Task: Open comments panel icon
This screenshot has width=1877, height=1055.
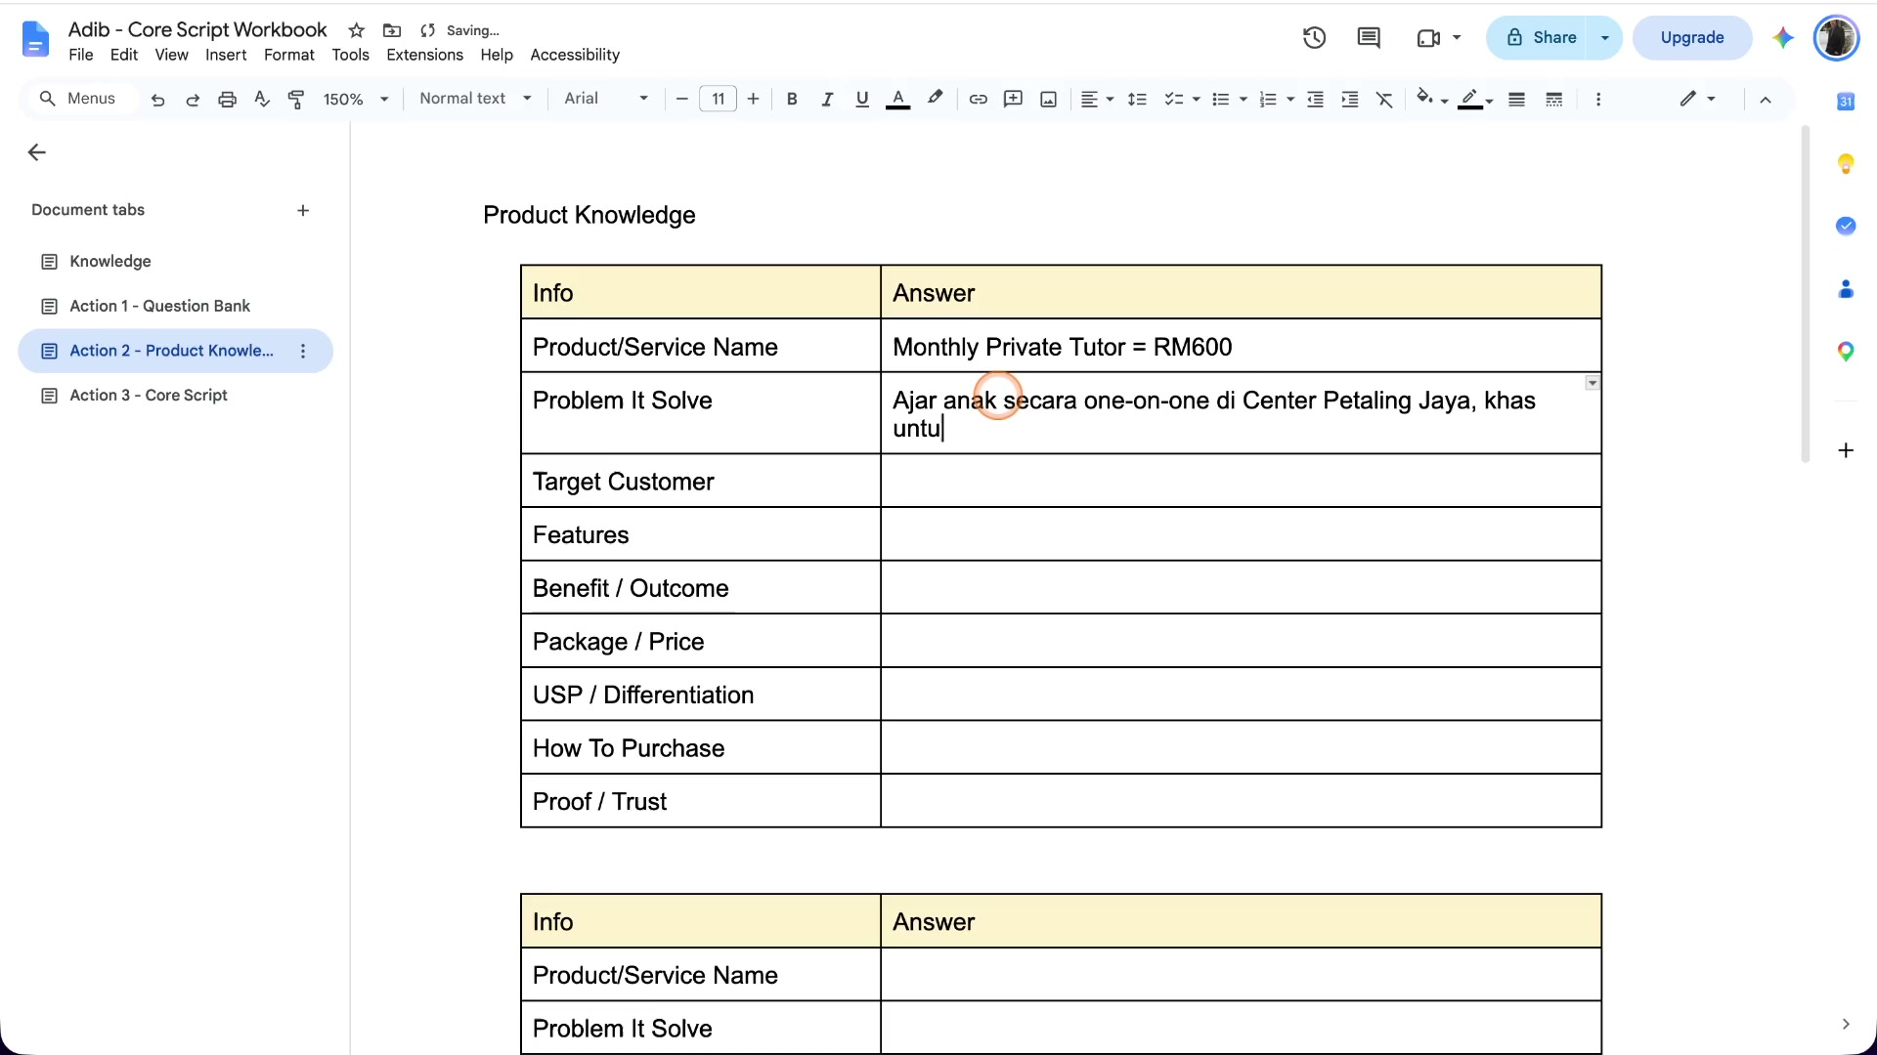Action: pos(1369,38)
